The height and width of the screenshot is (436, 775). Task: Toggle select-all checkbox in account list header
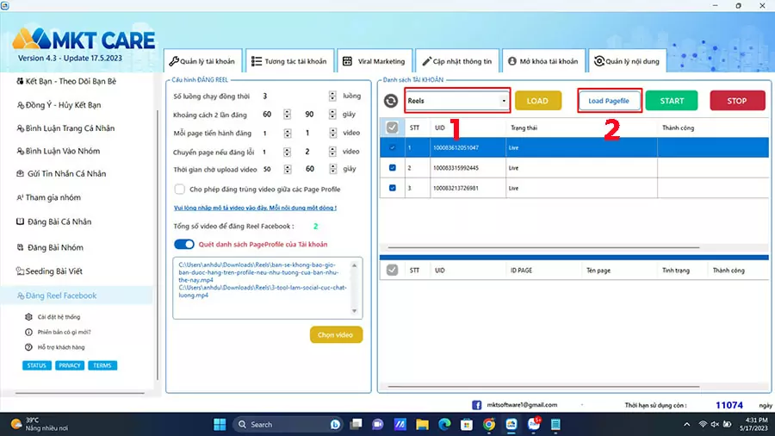click(x=392, y=128)
